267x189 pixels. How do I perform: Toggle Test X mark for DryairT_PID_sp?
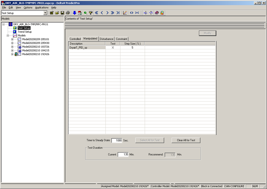click(x=113, y=47)
